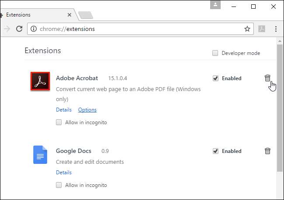Click the Google Docs extension logo
The width and height of the screenshot is (284, 200).
tap(40, 154)
